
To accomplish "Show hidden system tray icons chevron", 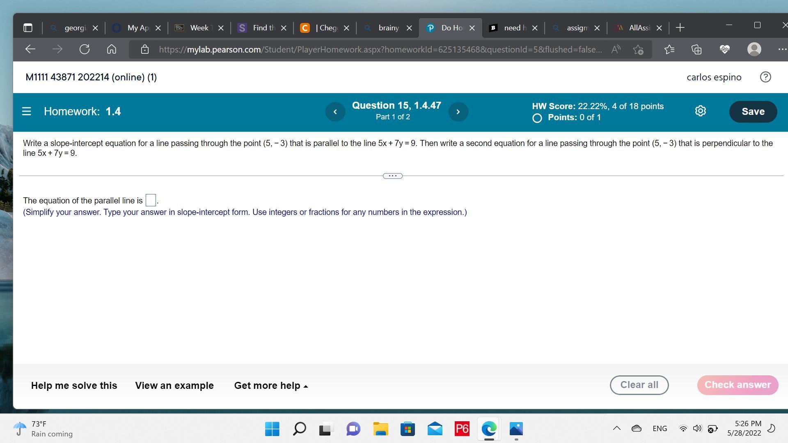I will [616, 428].
